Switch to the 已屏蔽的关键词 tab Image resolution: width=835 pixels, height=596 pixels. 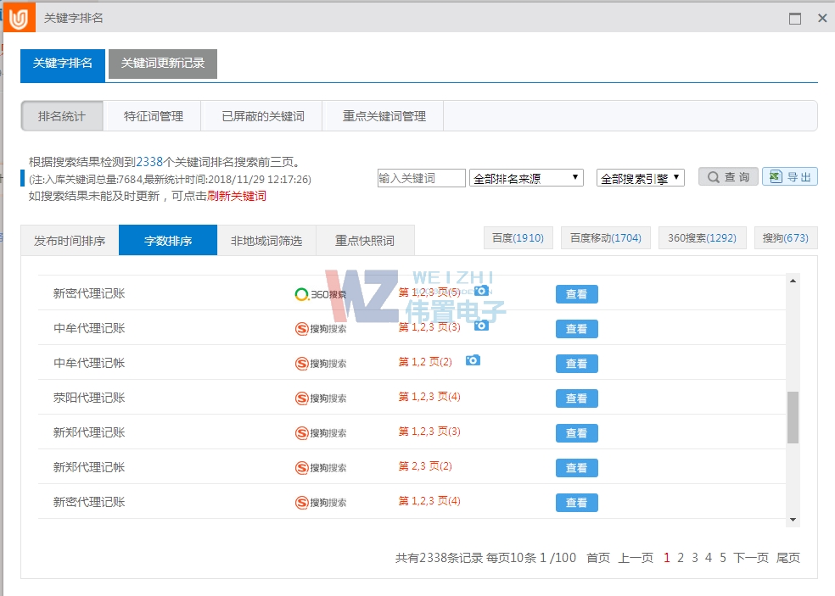[263, 115]
